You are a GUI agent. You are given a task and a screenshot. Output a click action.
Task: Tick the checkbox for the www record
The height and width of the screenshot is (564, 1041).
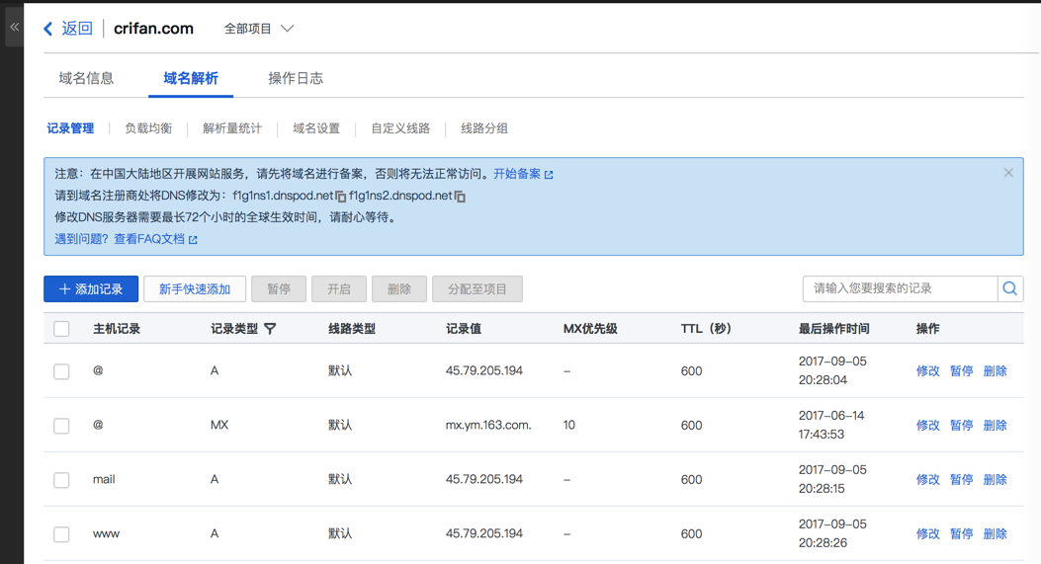point(61,534)
